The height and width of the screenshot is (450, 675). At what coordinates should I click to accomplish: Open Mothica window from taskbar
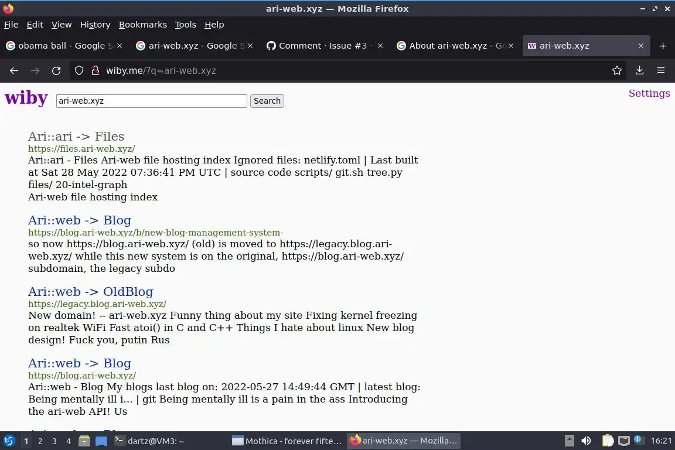click(x=287, y=441)
